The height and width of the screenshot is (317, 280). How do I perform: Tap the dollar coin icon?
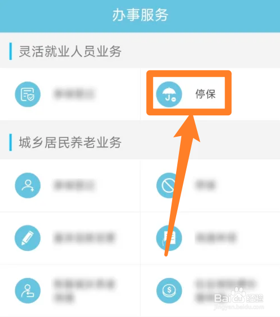pos(169,290)
